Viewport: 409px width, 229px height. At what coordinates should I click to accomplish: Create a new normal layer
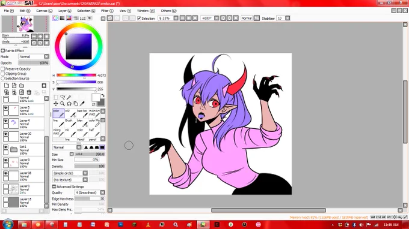7,85
